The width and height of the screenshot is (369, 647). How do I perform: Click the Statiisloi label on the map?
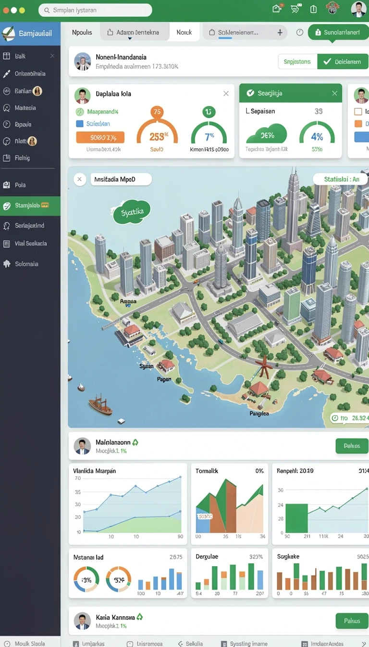click(x=342, y=179)
